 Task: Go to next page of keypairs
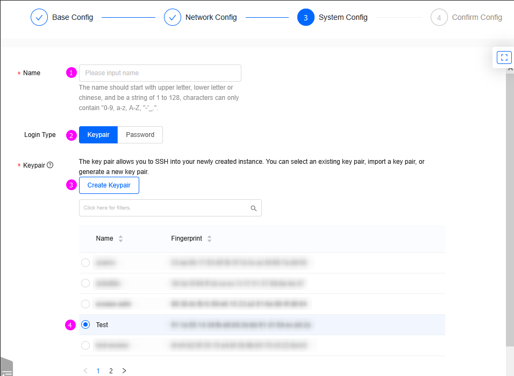coord(124,371)
